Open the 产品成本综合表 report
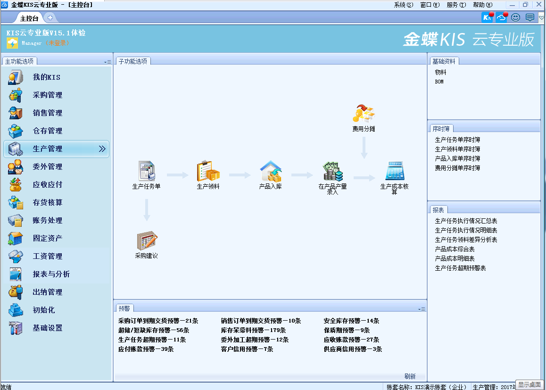546x390 pixels. [x=455, y=249]
